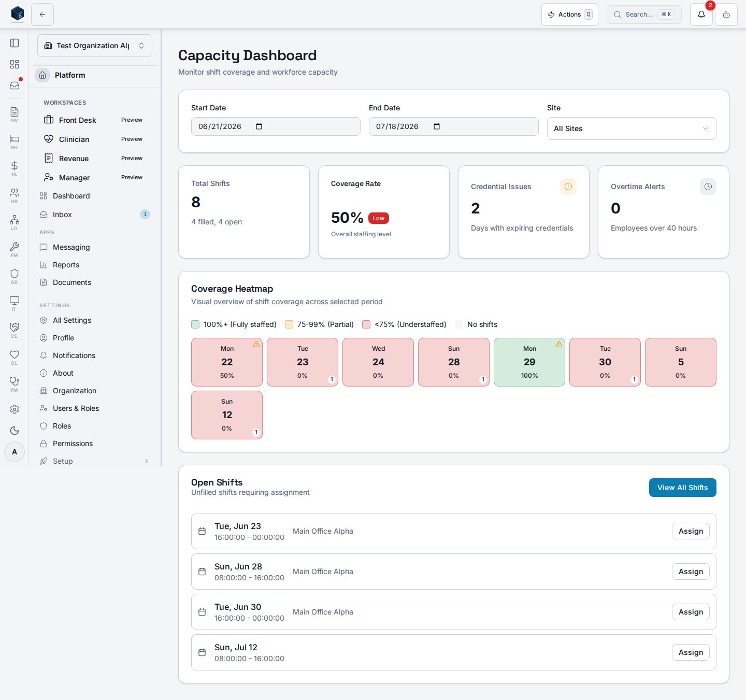This screenshot has width=746, height=700.
Task: Open End Date calendar picker icon
Action: [437, 126]
